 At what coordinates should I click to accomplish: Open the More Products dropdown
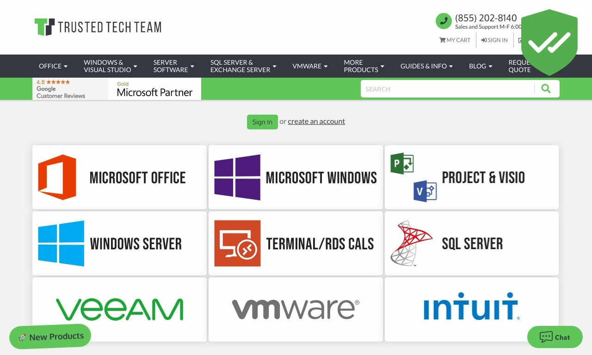pos(364,66)
